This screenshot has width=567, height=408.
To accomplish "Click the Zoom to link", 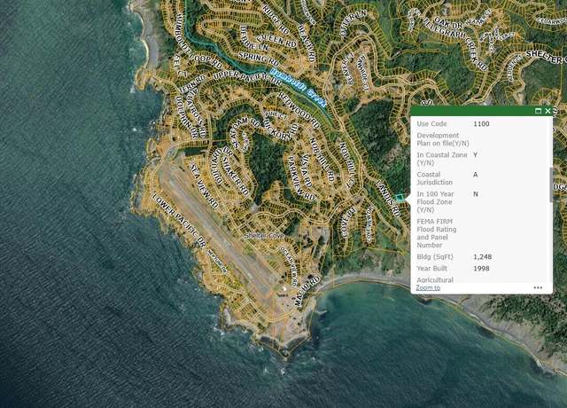I will [428, 287].
